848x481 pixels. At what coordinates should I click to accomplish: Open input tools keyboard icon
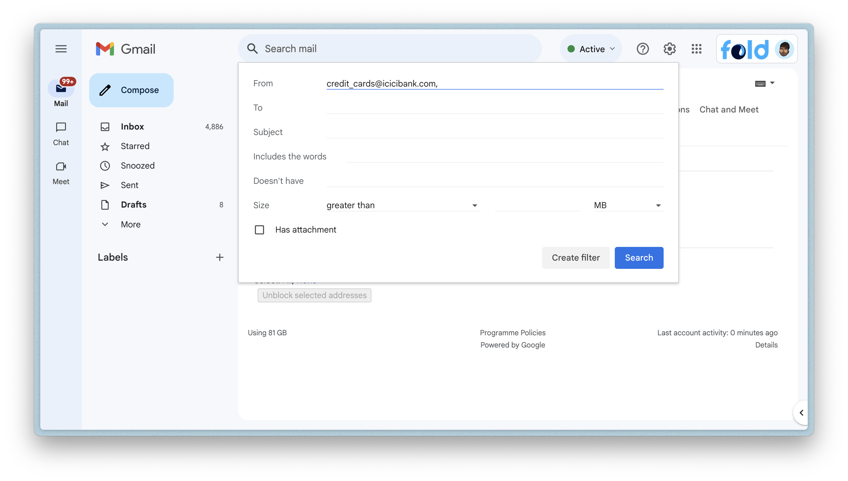coord(760,83)
